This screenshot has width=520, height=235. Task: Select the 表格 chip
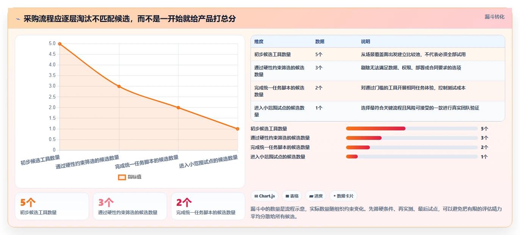click(x=292, y=196)
